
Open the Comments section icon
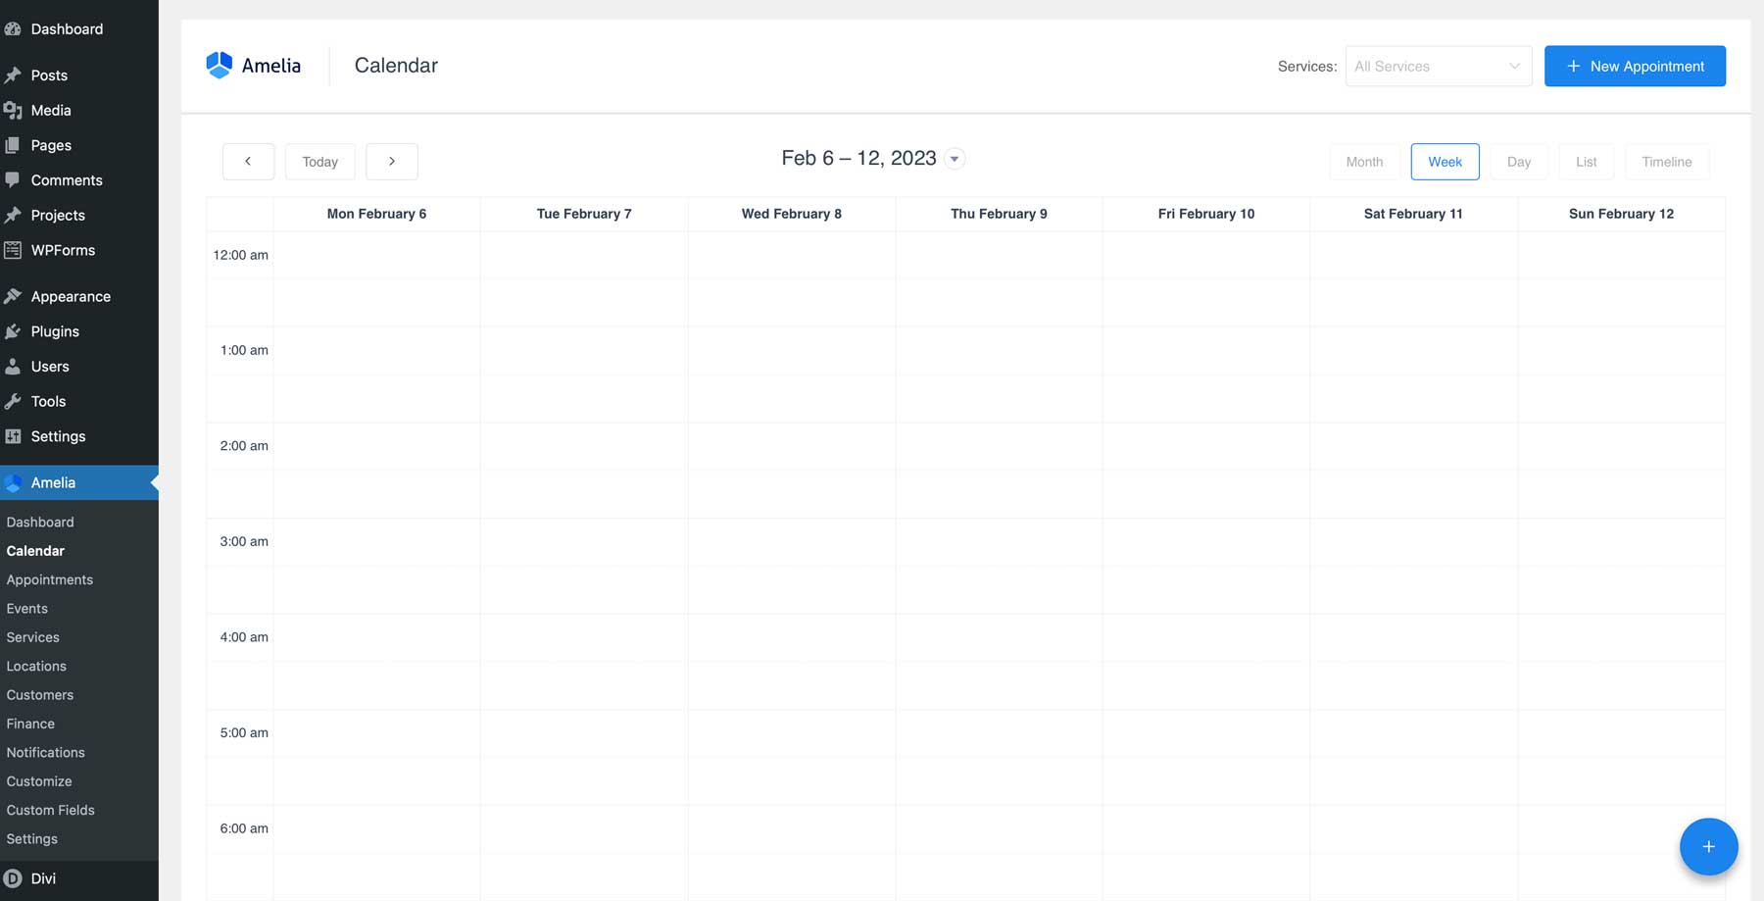14,179
